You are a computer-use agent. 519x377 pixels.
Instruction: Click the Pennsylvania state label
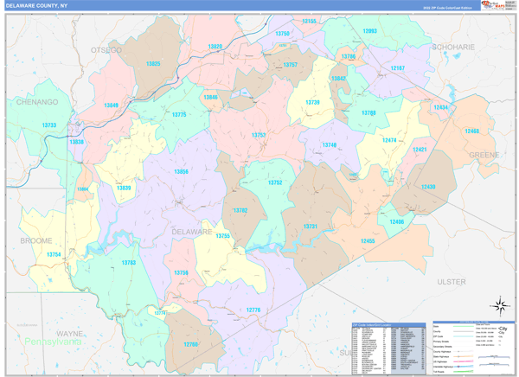[52, 342]
